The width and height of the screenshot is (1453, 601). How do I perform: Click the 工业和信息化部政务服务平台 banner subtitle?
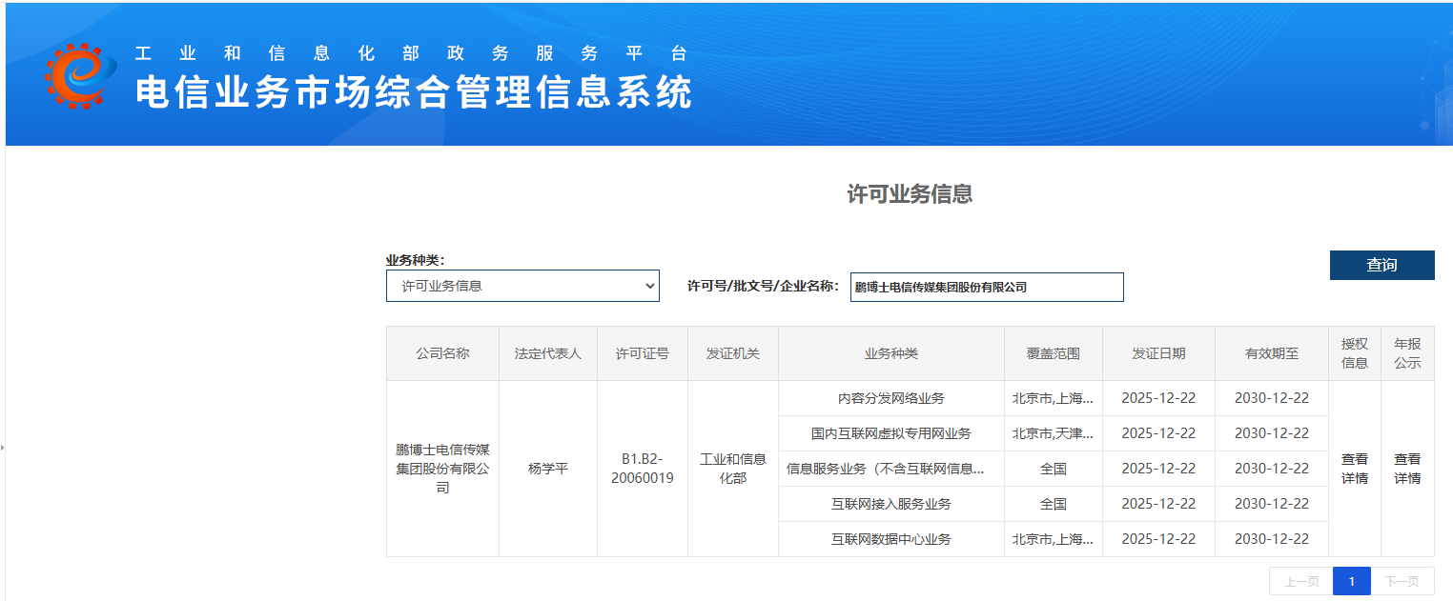(411, 53)
